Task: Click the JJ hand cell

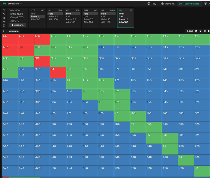Action: [x=58, y=72]
